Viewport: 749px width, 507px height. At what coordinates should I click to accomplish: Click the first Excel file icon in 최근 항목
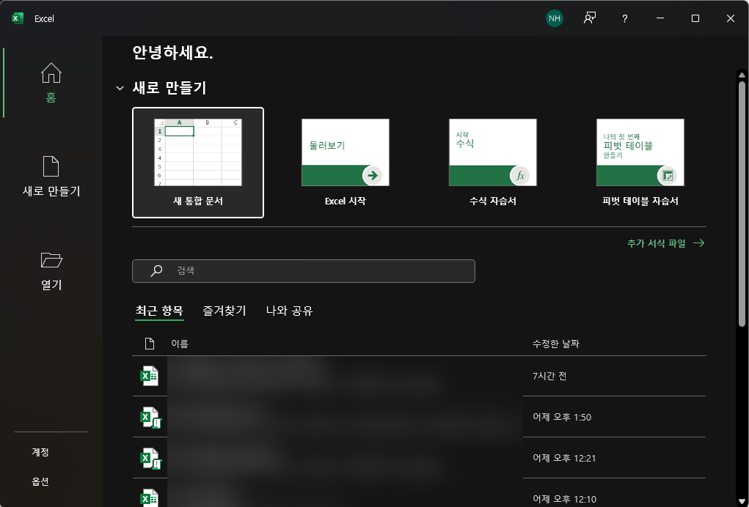coord(150,376)
